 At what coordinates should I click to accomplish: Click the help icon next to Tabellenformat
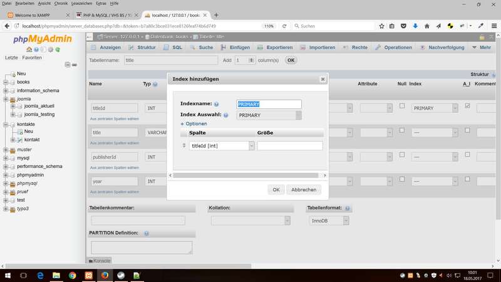point(347,208)
